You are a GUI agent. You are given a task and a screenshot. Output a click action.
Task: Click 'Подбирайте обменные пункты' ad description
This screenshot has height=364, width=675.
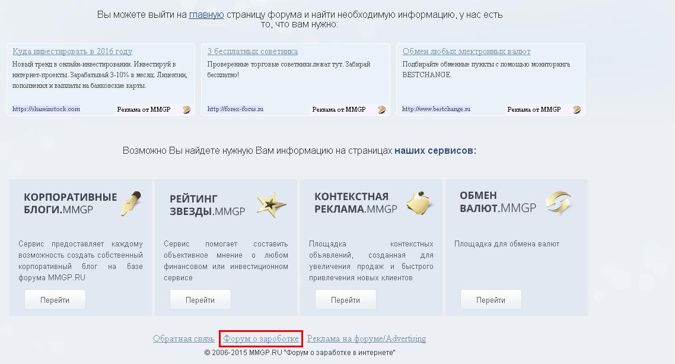pos(486,69)
